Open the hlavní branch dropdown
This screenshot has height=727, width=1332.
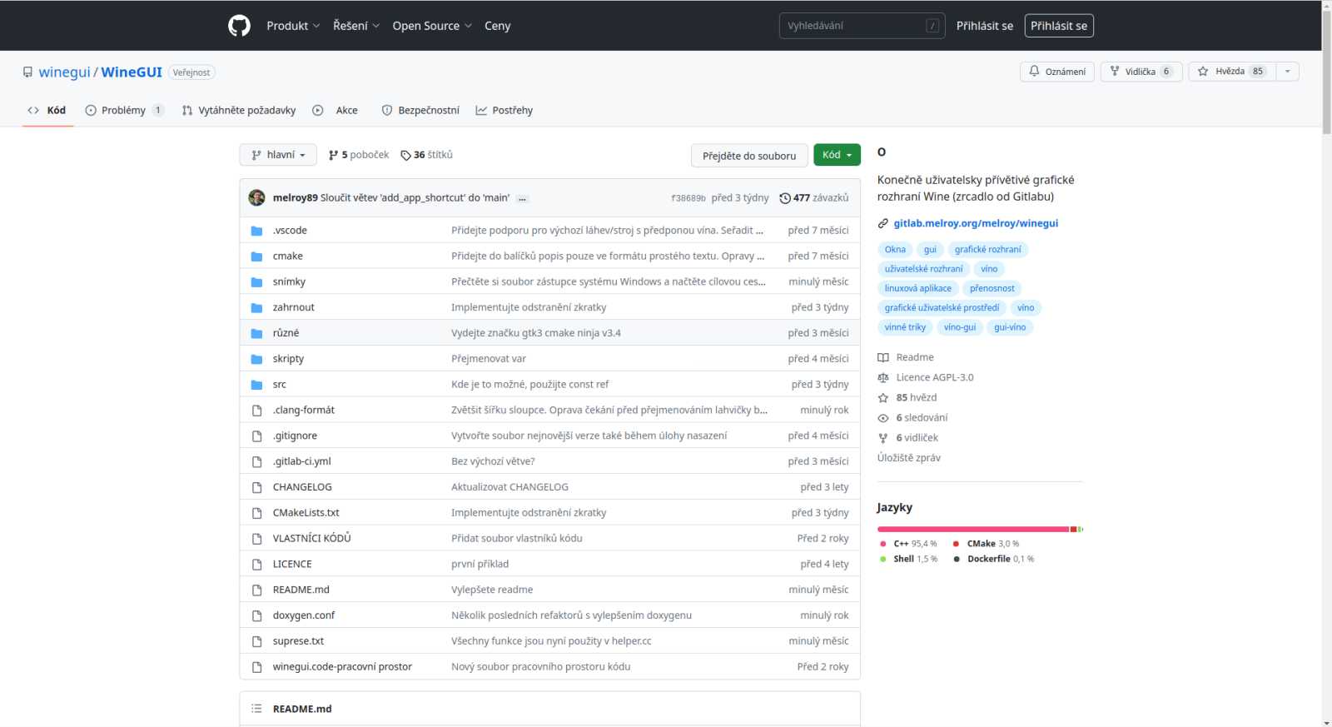pos(278,155)
